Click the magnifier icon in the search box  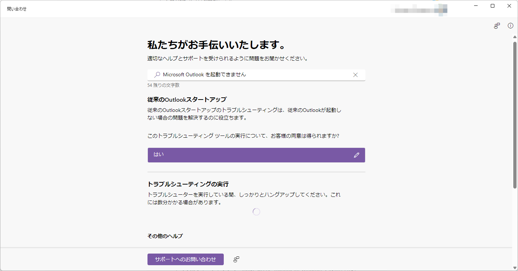157,75
